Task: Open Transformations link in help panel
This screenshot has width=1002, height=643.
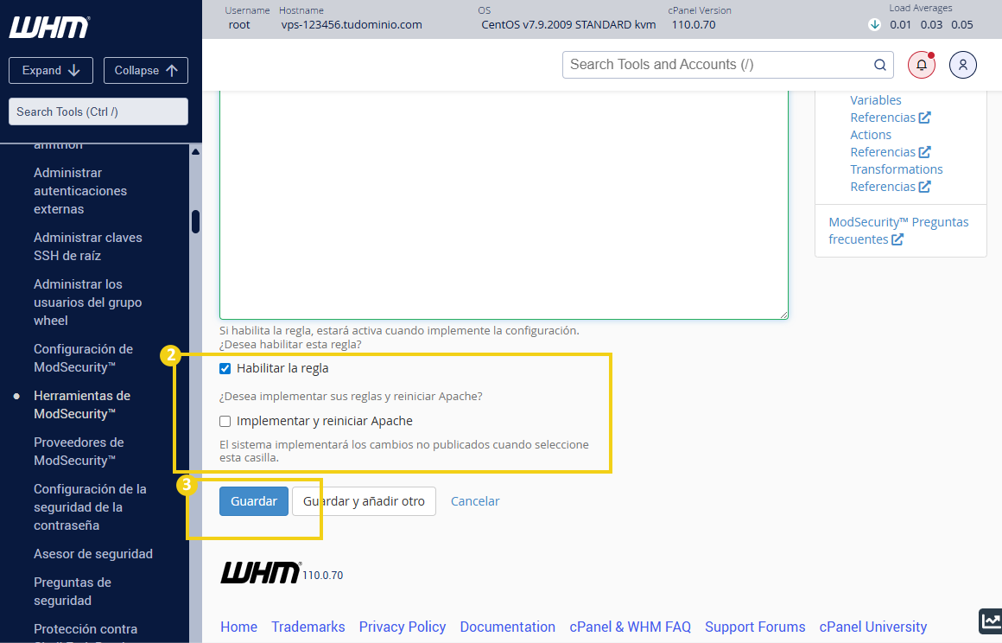Action: [896, 169]
